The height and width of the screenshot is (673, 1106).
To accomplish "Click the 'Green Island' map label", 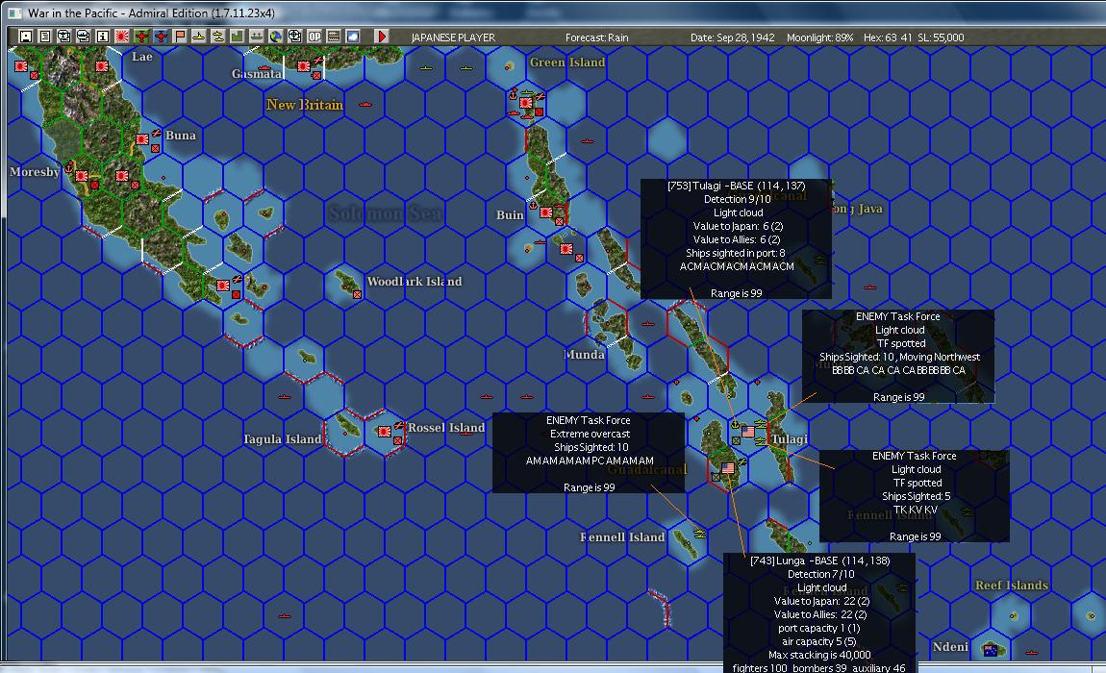I will 567,62.
